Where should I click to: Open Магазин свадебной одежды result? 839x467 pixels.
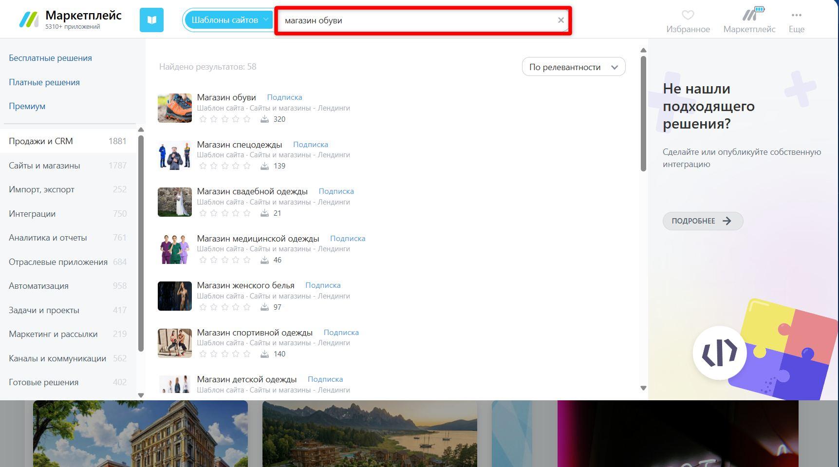pyautogui.click(x=252, y=191)
